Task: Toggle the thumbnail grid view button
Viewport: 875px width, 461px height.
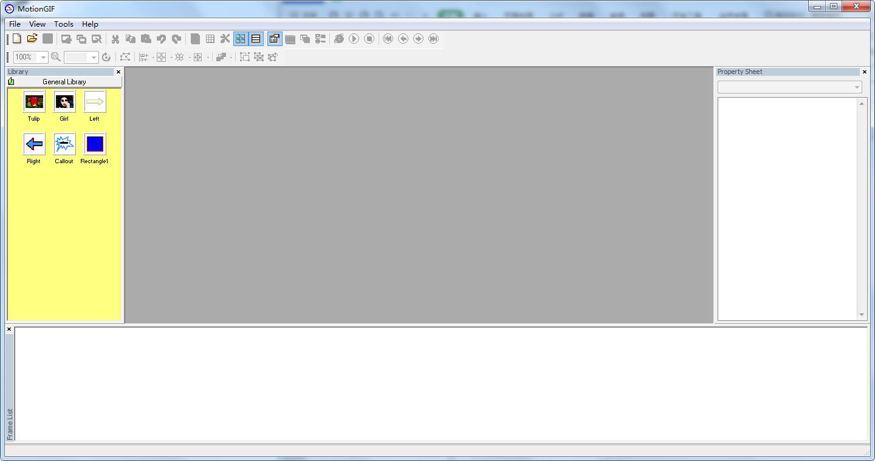Action: click(x=241, y=39)
